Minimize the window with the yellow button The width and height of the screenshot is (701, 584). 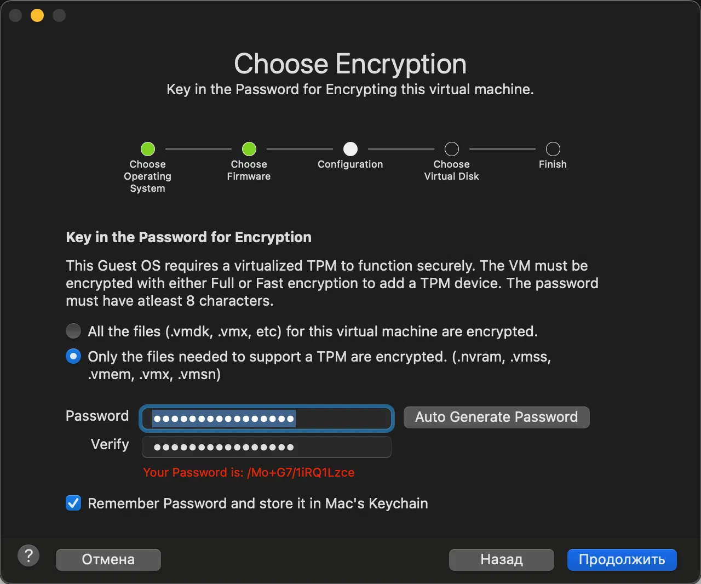click(37, 15)
